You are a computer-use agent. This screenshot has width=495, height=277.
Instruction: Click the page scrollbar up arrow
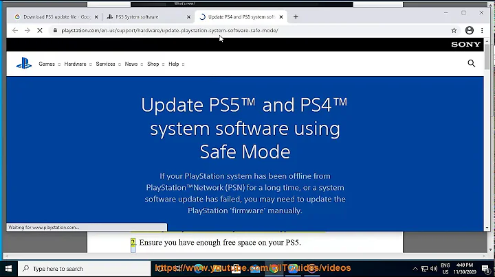(x=487, y=41)
